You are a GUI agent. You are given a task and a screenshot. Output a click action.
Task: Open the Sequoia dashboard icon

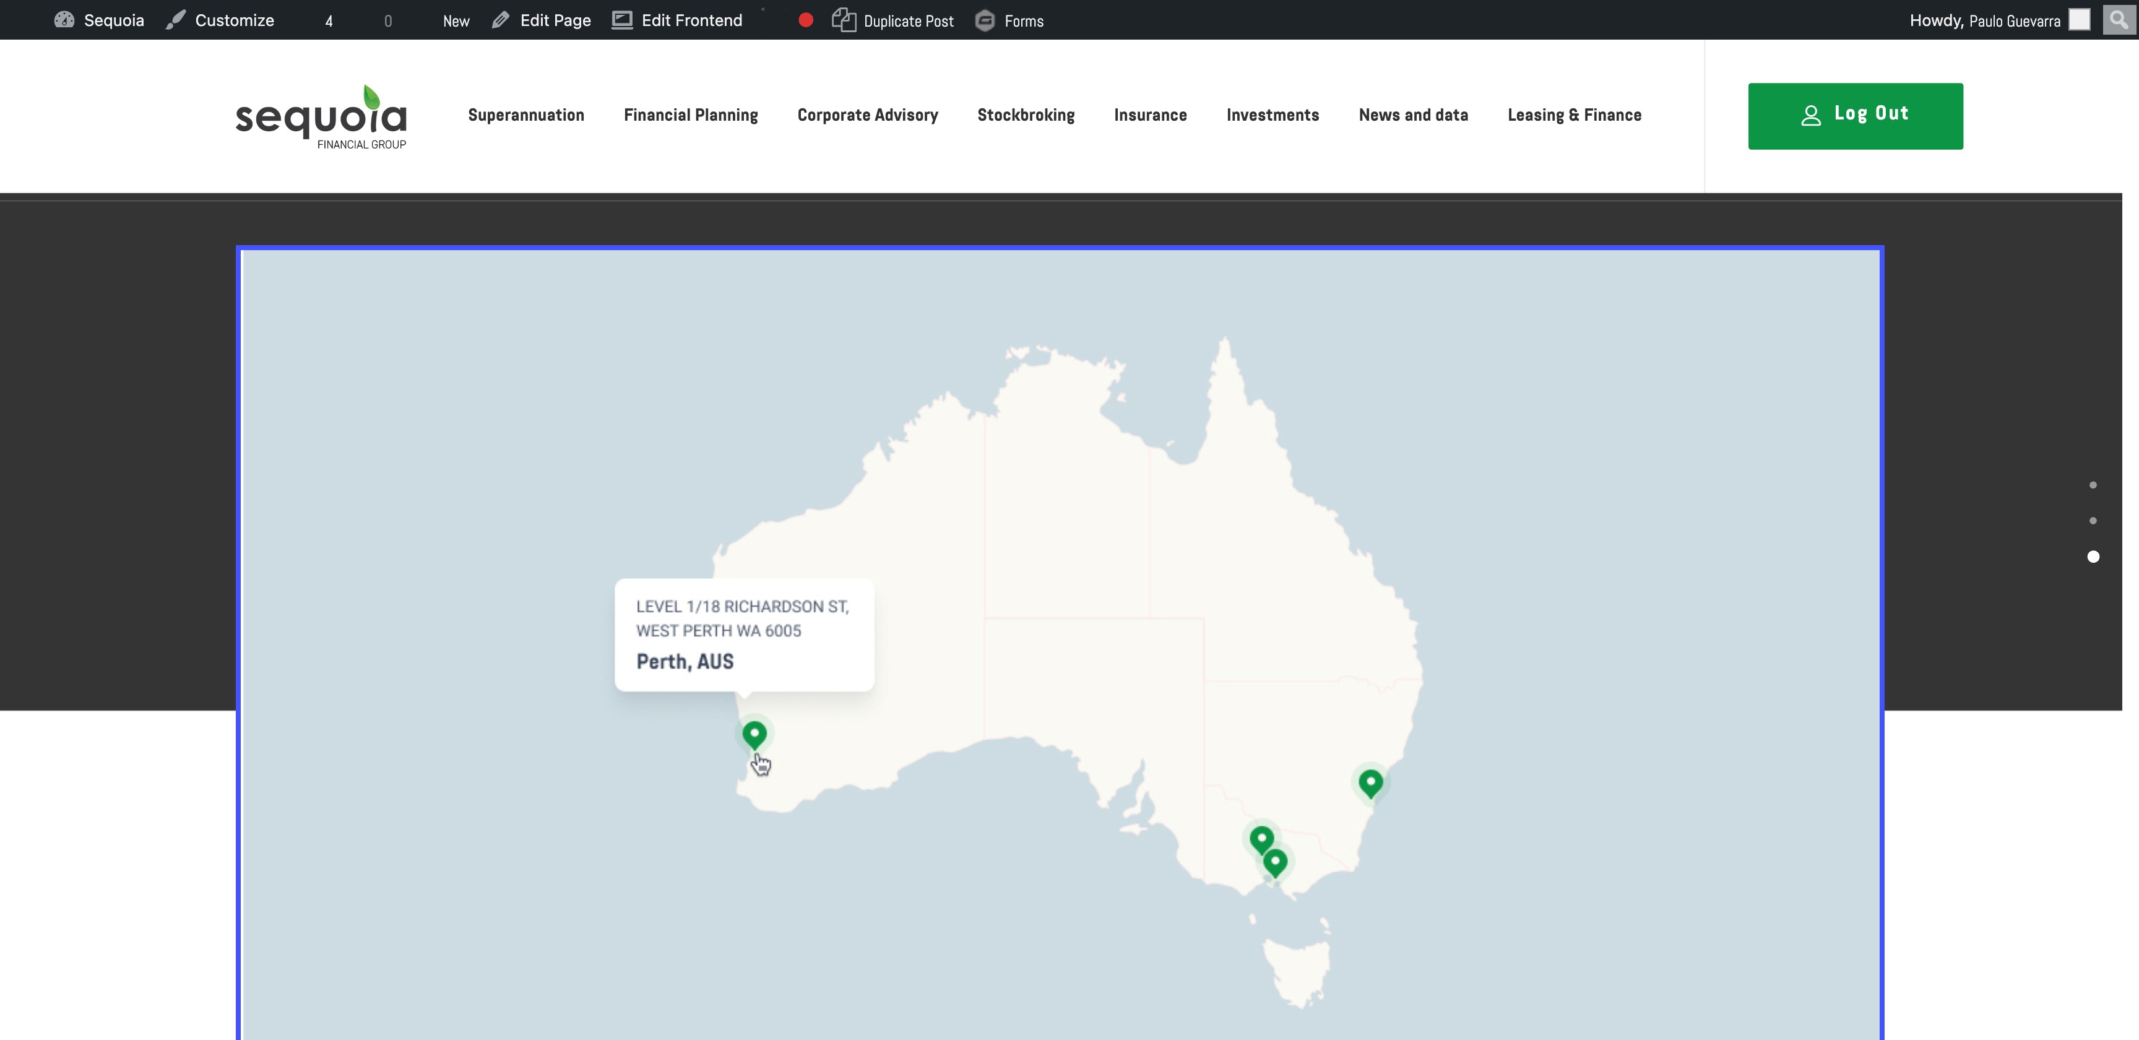[x=64, y=20]
